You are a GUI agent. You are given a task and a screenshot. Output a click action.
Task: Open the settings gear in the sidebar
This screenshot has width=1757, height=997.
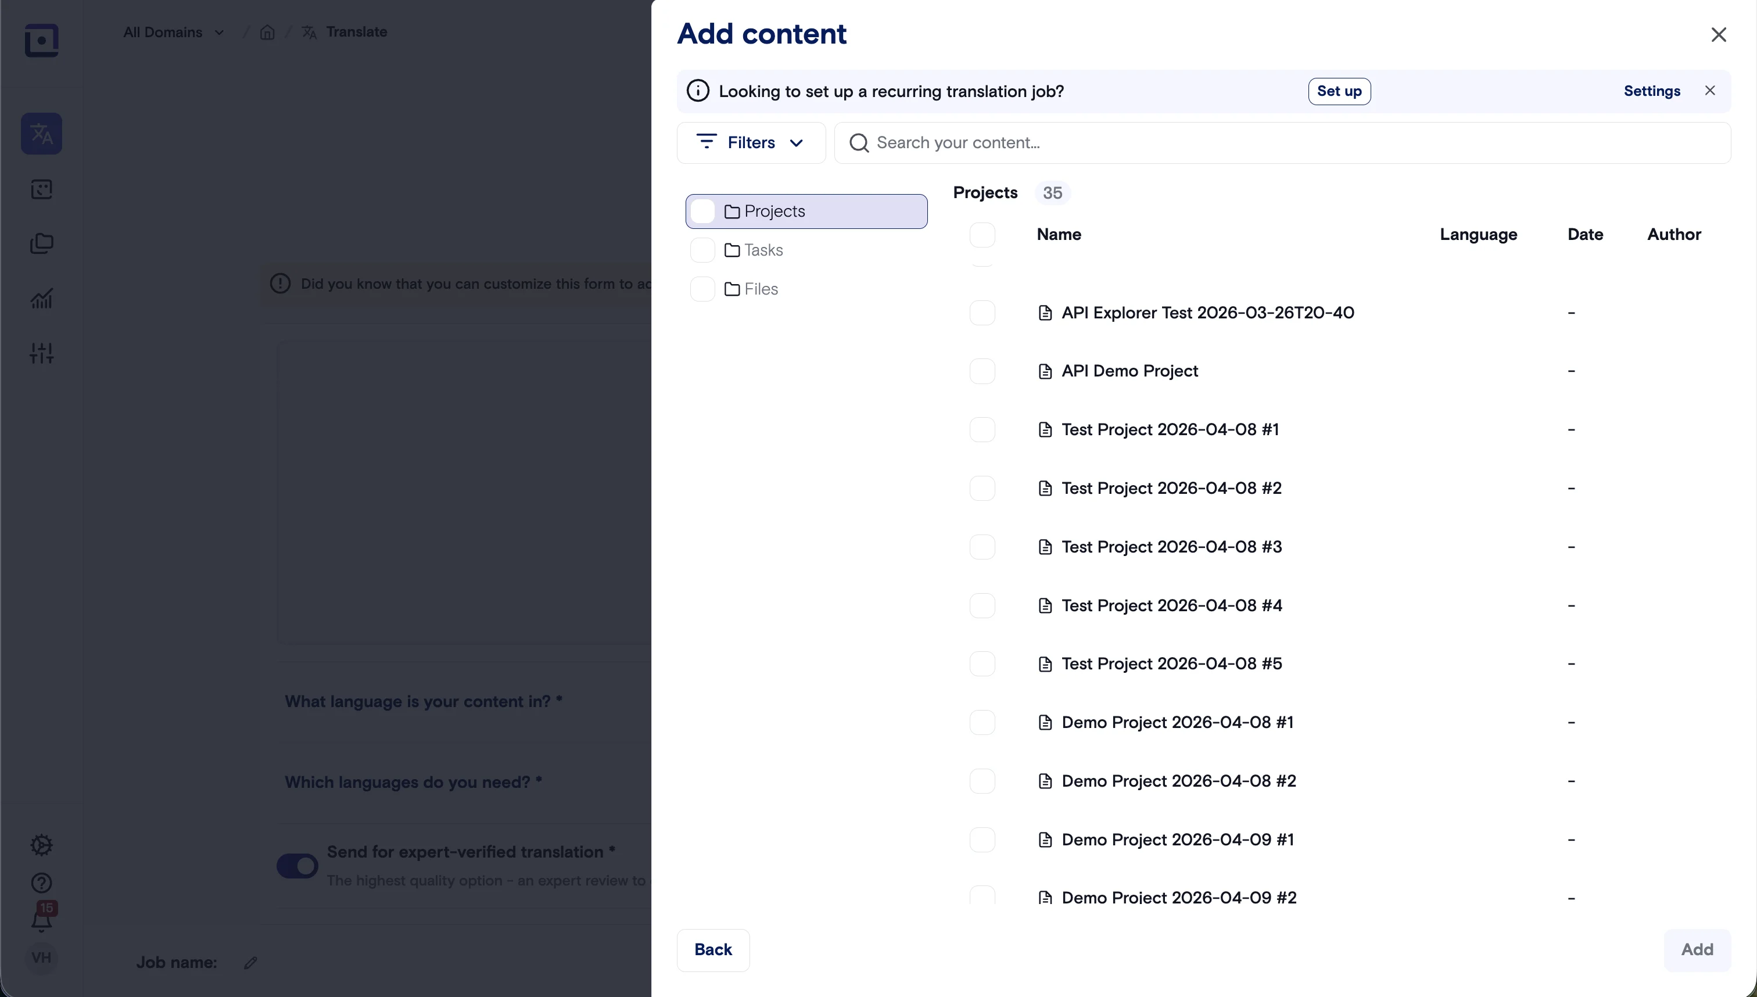point(42,845)
